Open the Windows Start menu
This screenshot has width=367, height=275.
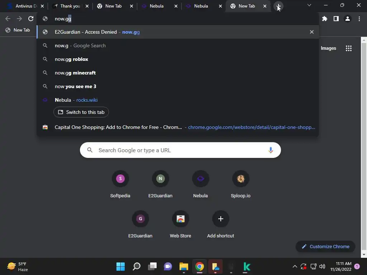(120, 266)
